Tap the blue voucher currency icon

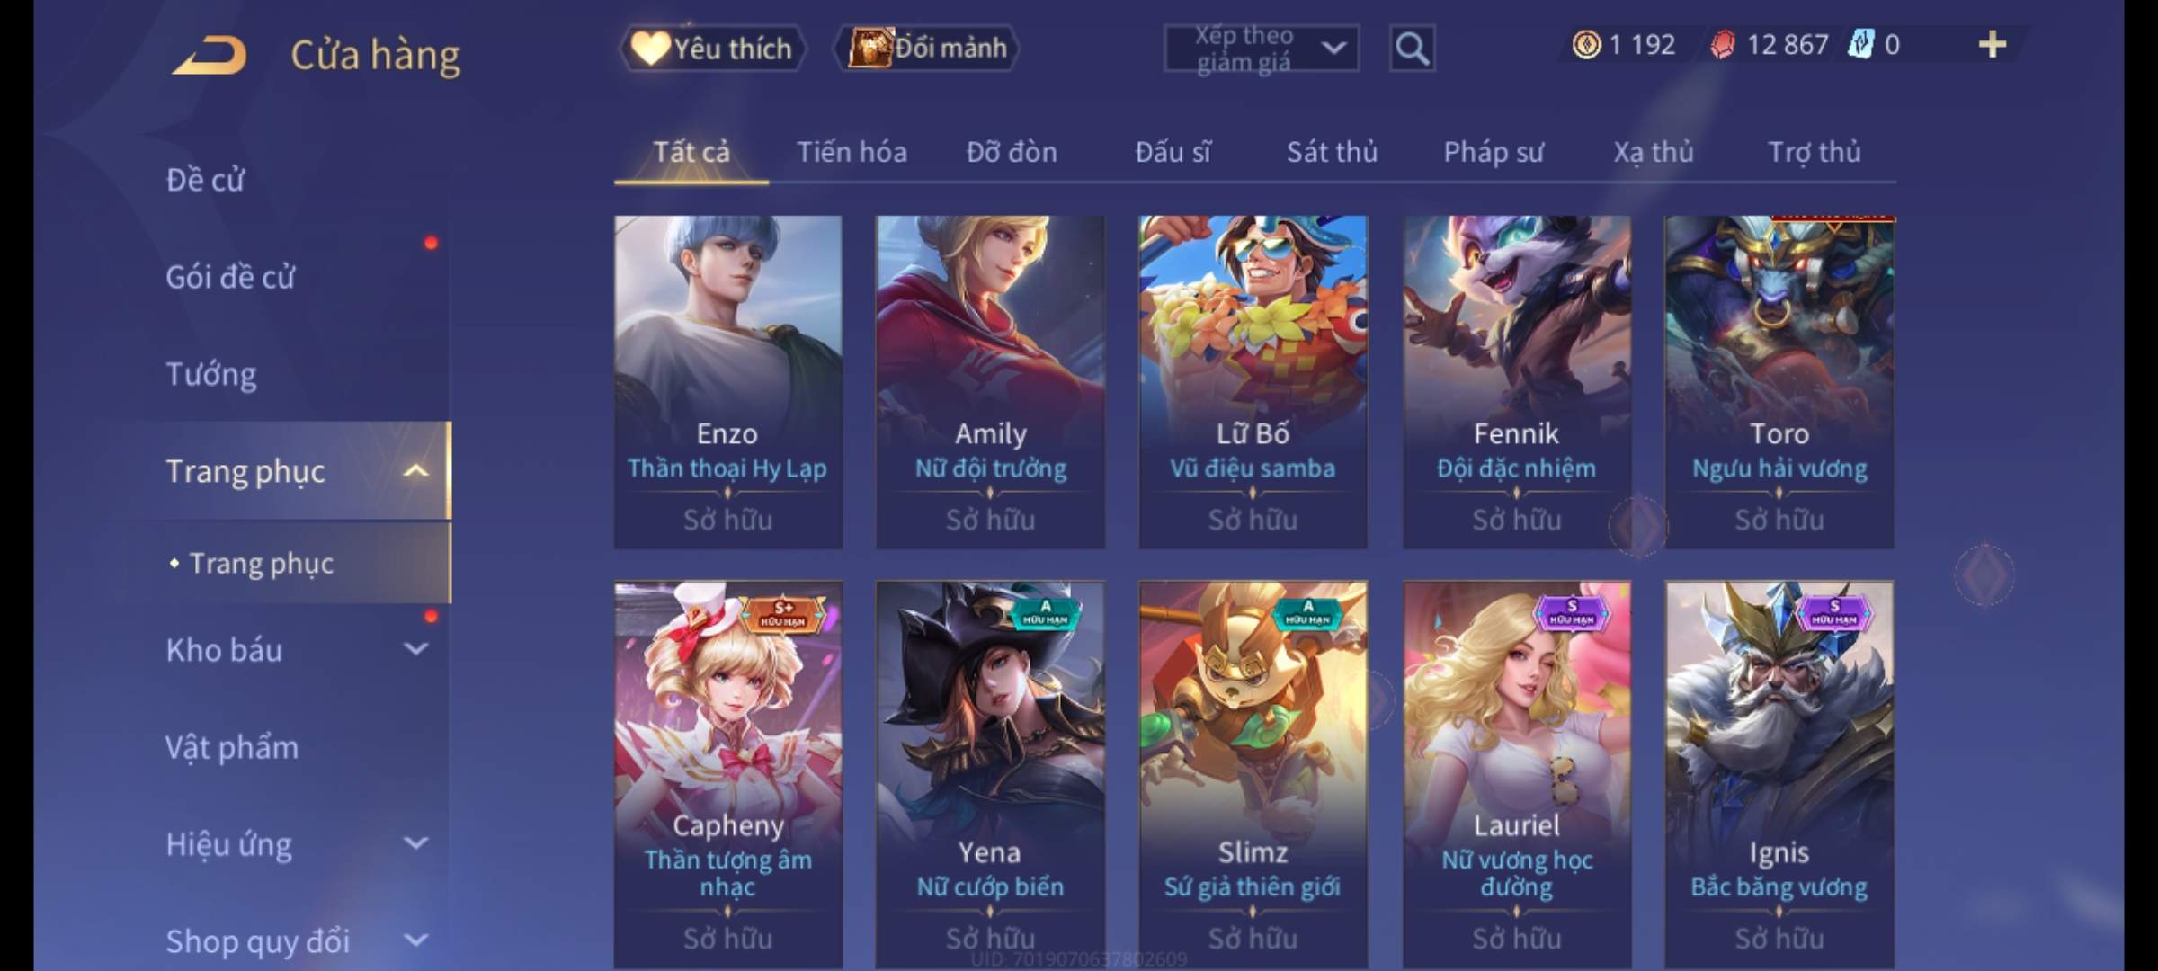pyautogui.click(x=1860, y=45)
